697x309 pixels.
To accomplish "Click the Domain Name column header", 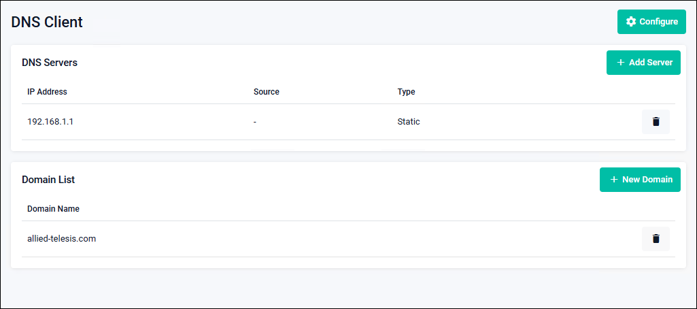I will pyautogui.click(x=53, y=209).
